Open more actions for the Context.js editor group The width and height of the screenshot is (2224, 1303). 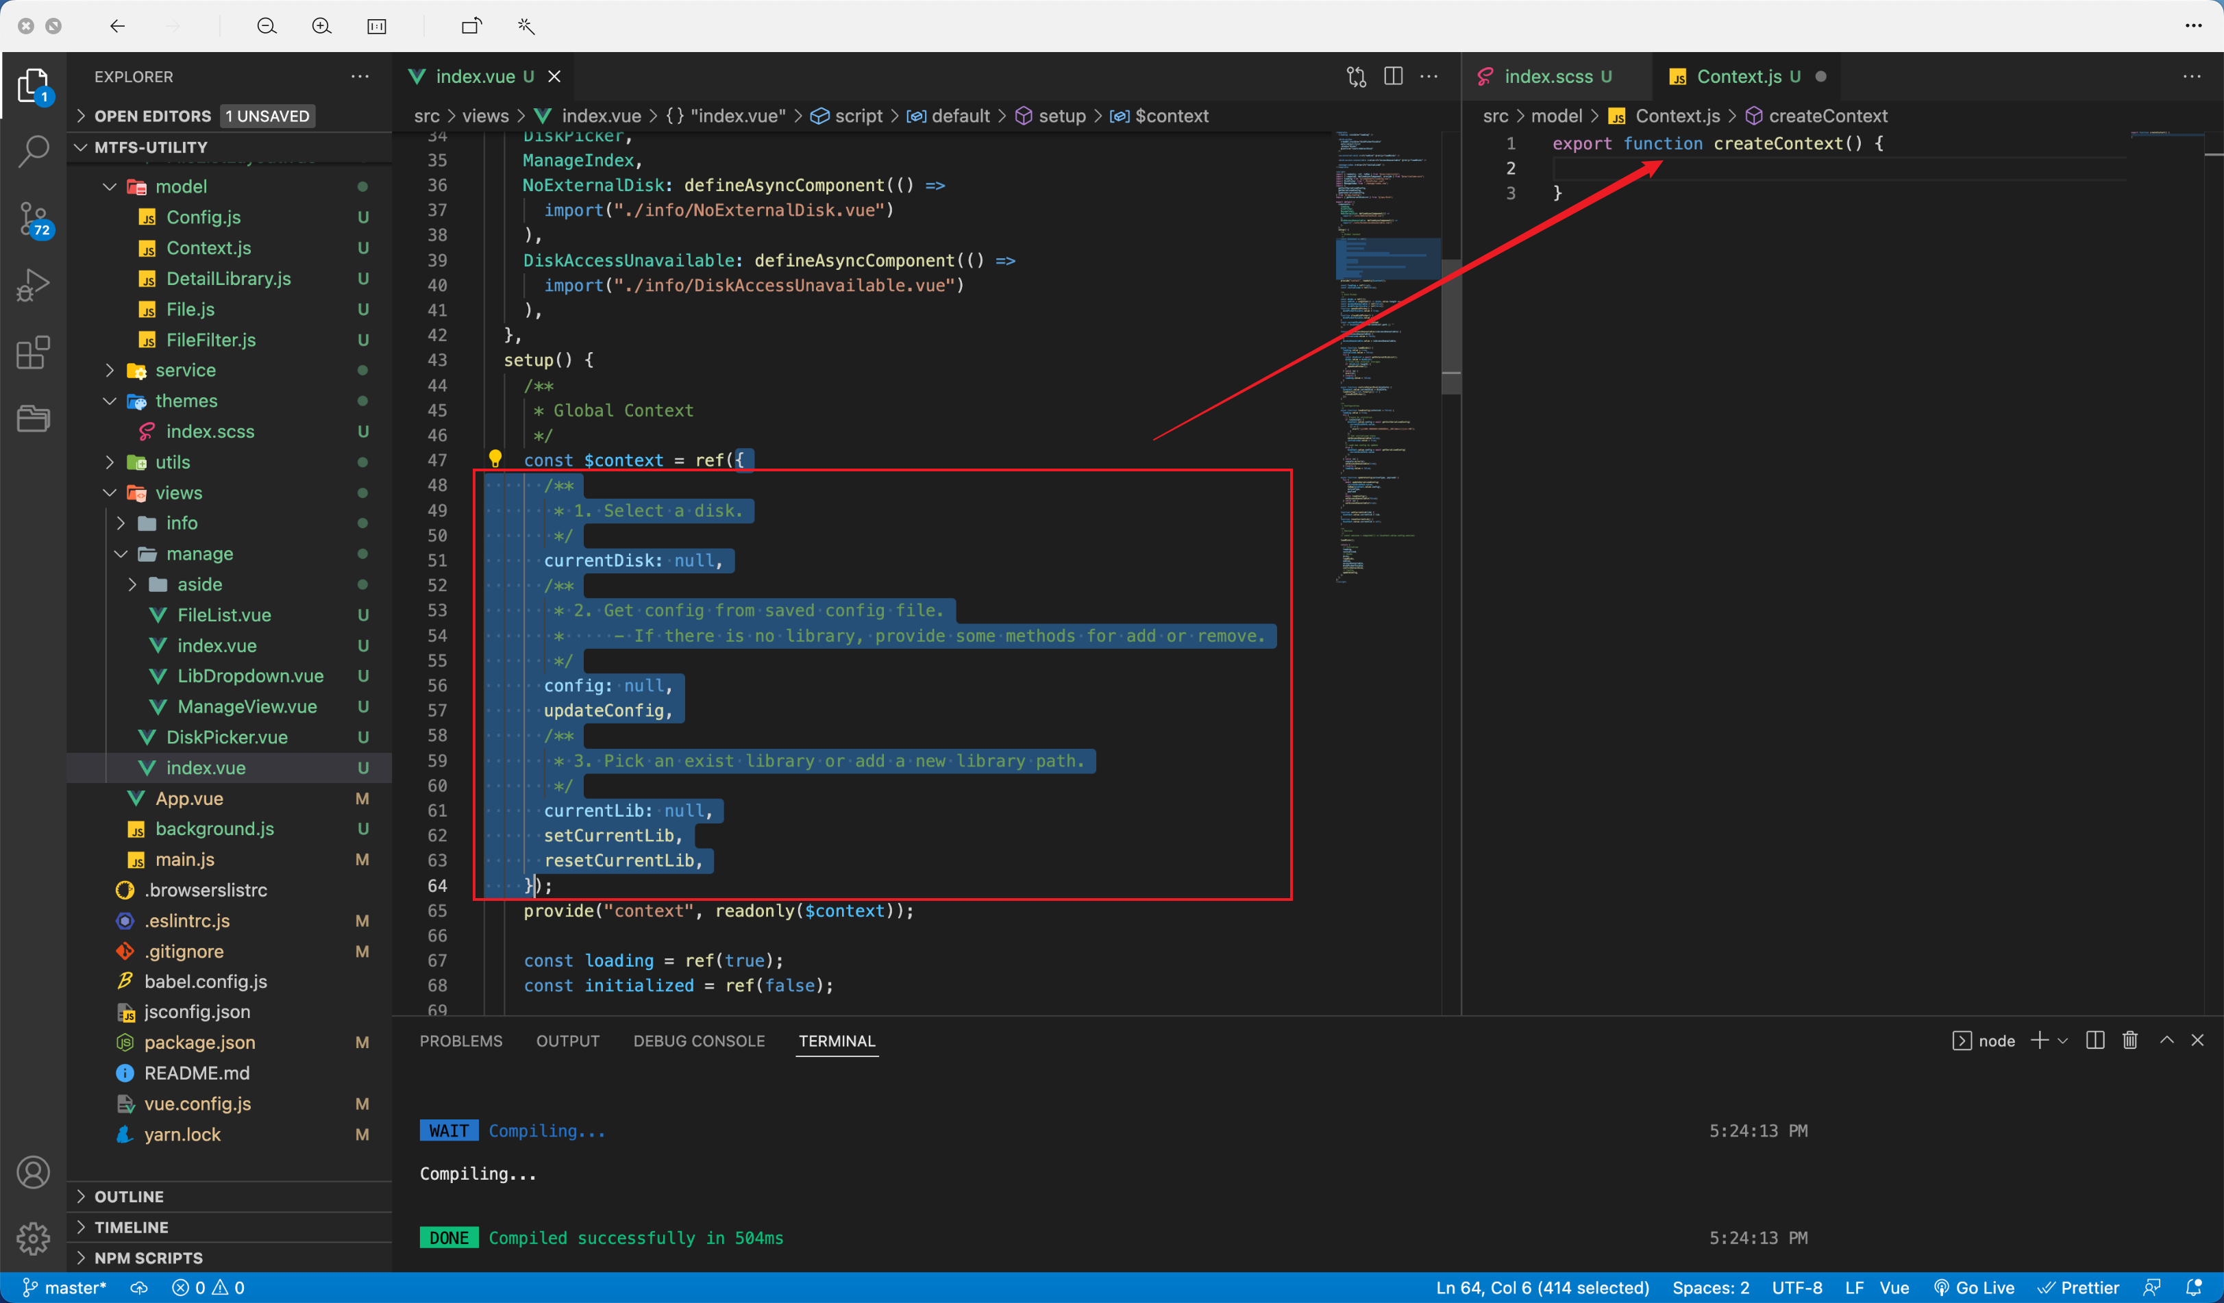point(2191,77)
